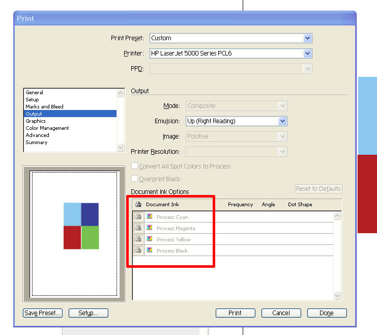Click the Process Black color type icon
Image resolution: width=377 pixels, height=335 pixels.
point(150,250)
